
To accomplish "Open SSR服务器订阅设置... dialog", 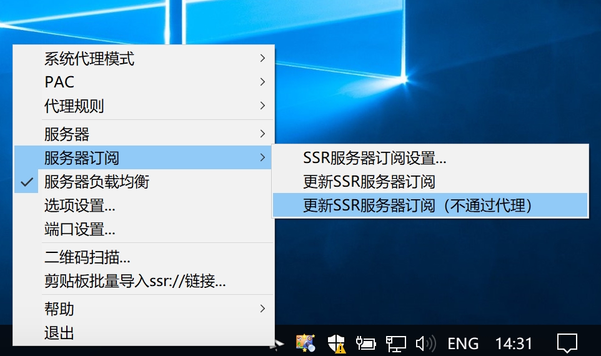I will (x=374, y=158).
